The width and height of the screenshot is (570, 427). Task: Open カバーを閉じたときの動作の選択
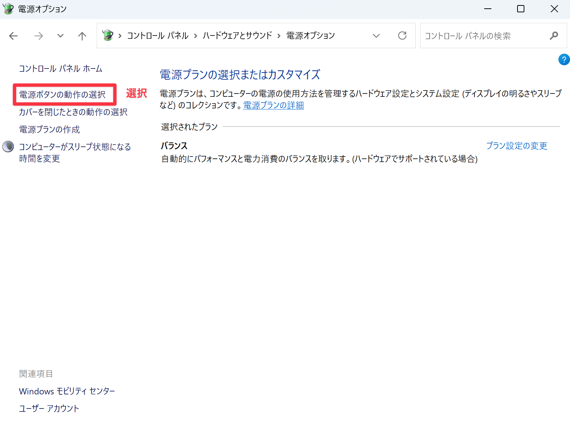[73, 112]
